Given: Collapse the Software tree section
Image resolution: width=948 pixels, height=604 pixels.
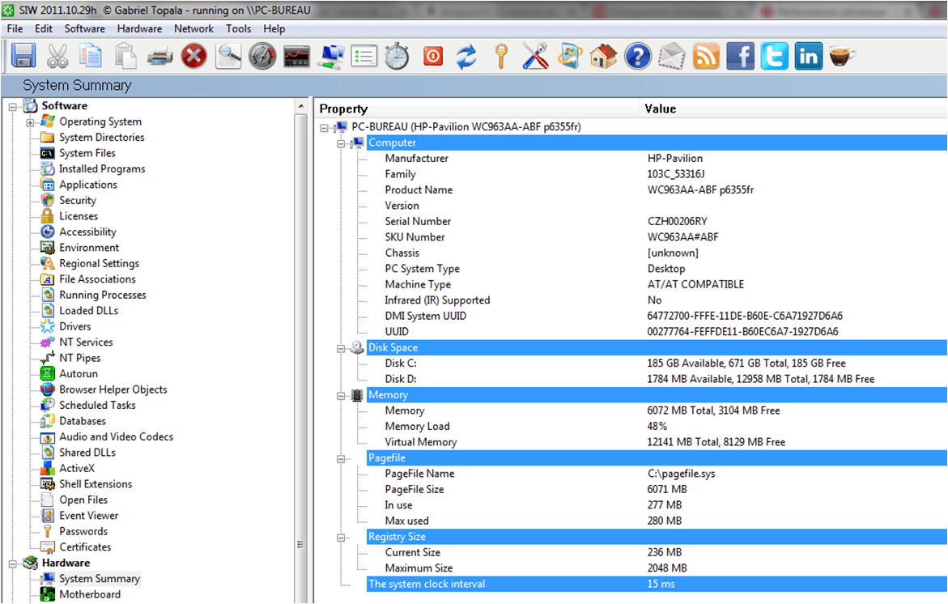Looking at the screenshot, I should tap(13, 106).
